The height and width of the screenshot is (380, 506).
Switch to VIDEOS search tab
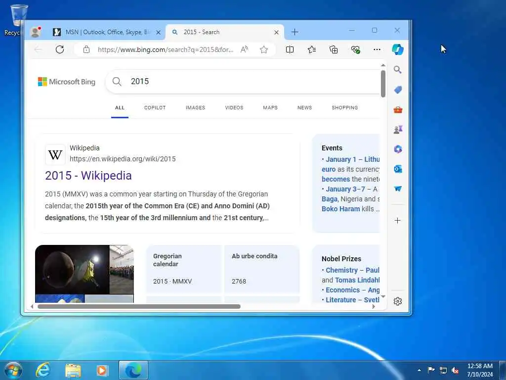click(234, 107)
